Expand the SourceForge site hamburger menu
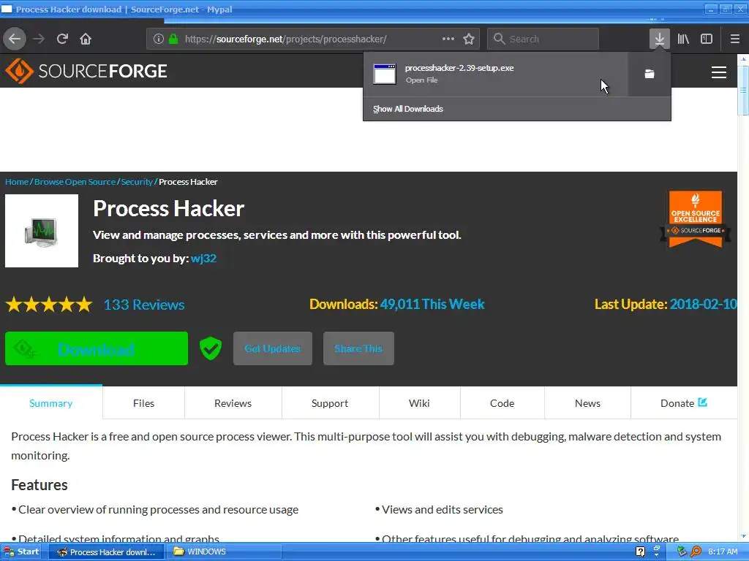749x561 pixels. pyautogui.click(x=719, y=72)
